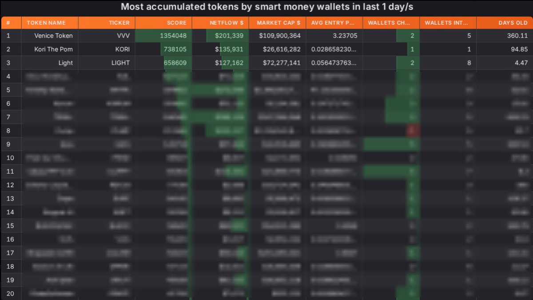The width and height of the screenshot is (533, 300).
Task: Click wallets interacted value 8 for LIGHT
Action: point(469,63)
